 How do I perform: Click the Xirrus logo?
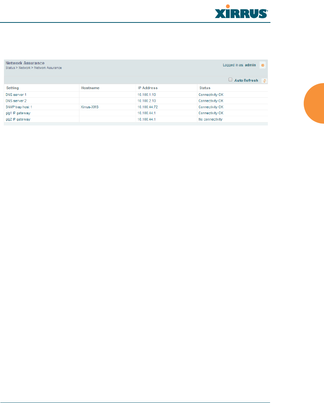(241, 12)
